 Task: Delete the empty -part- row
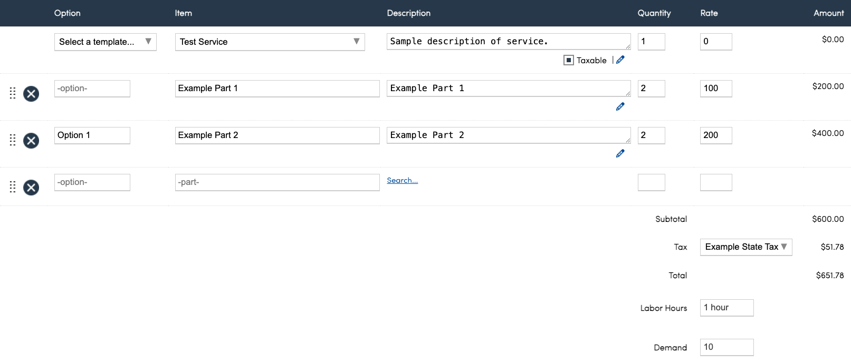(x=31, y=188)
